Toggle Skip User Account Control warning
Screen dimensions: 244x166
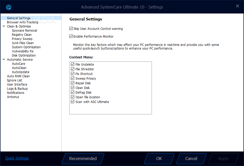coord(71,29)
